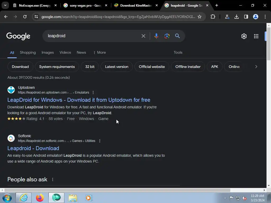This screenshot has height=203, width=271.
Task: Open Windows Media Player in taskbar
Action: (x=89, y=198)
